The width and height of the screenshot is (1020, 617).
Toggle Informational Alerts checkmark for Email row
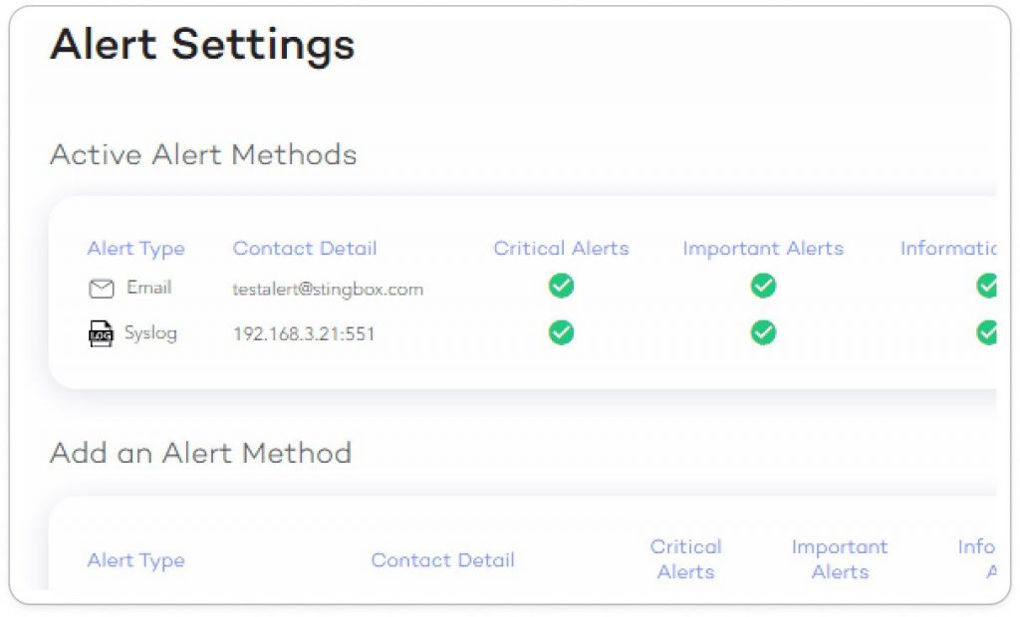(987, 286)
